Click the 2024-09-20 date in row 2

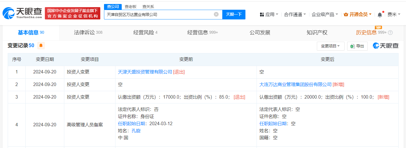45,85
